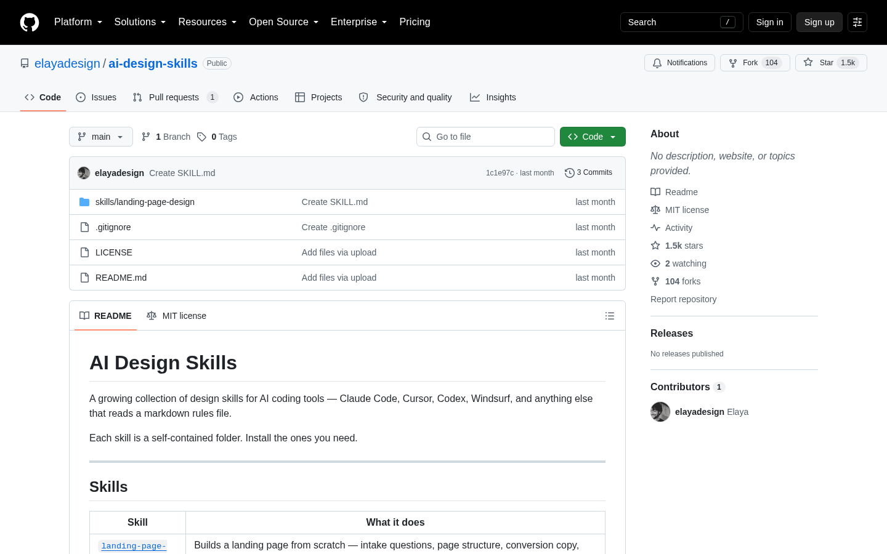Open the Insights tab
887x554 pixels.
click(x=493, y=97)
